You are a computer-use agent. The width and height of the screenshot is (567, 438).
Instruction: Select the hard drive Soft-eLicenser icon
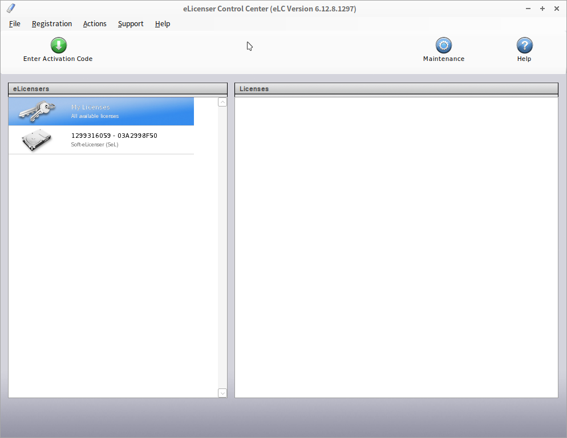tap(36, 140)
